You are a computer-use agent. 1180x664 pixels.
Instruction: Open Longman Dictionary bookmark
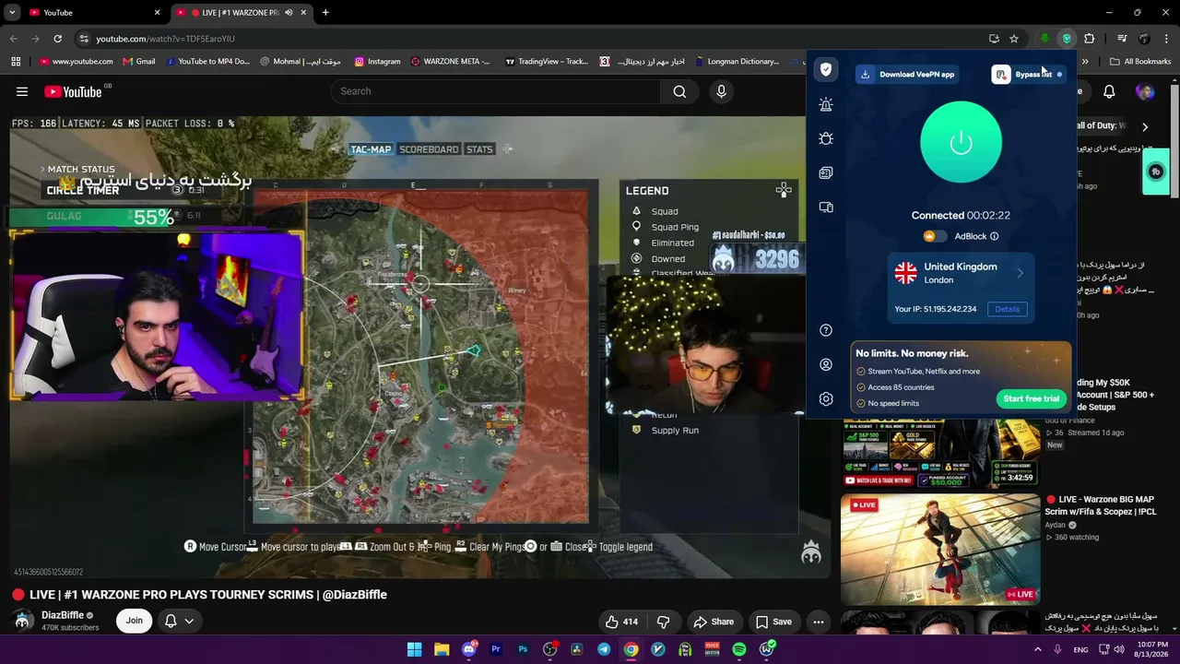click(737, 62)
